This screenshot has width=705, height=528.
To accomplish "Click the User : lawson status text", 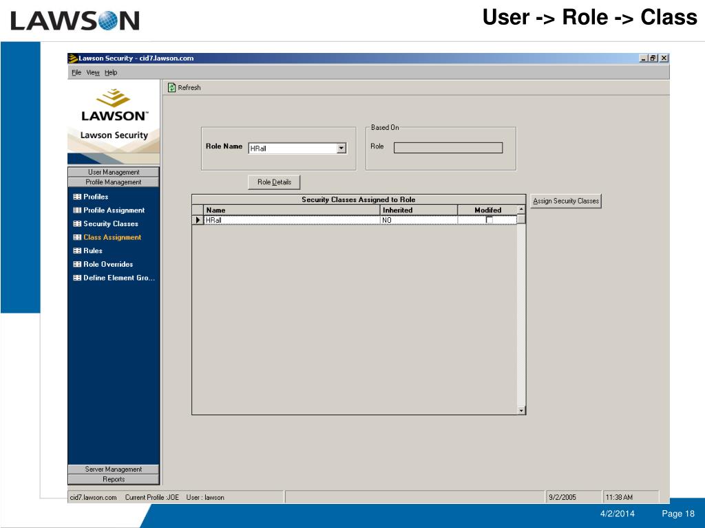I will (205, 498).
